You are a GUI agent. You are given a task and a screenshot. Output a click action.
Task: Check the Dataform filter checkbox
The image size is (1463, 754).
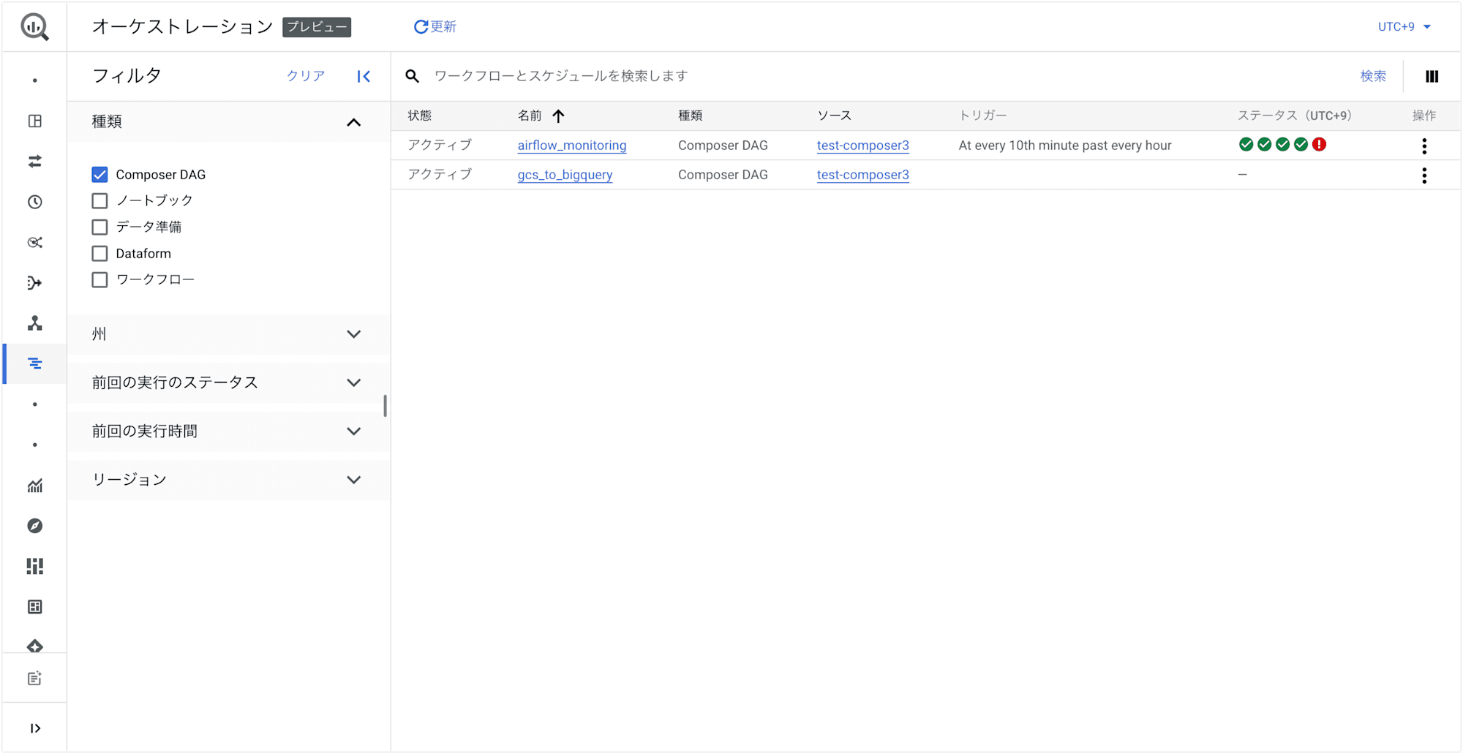pyautogui.click(x=99, y=254)
